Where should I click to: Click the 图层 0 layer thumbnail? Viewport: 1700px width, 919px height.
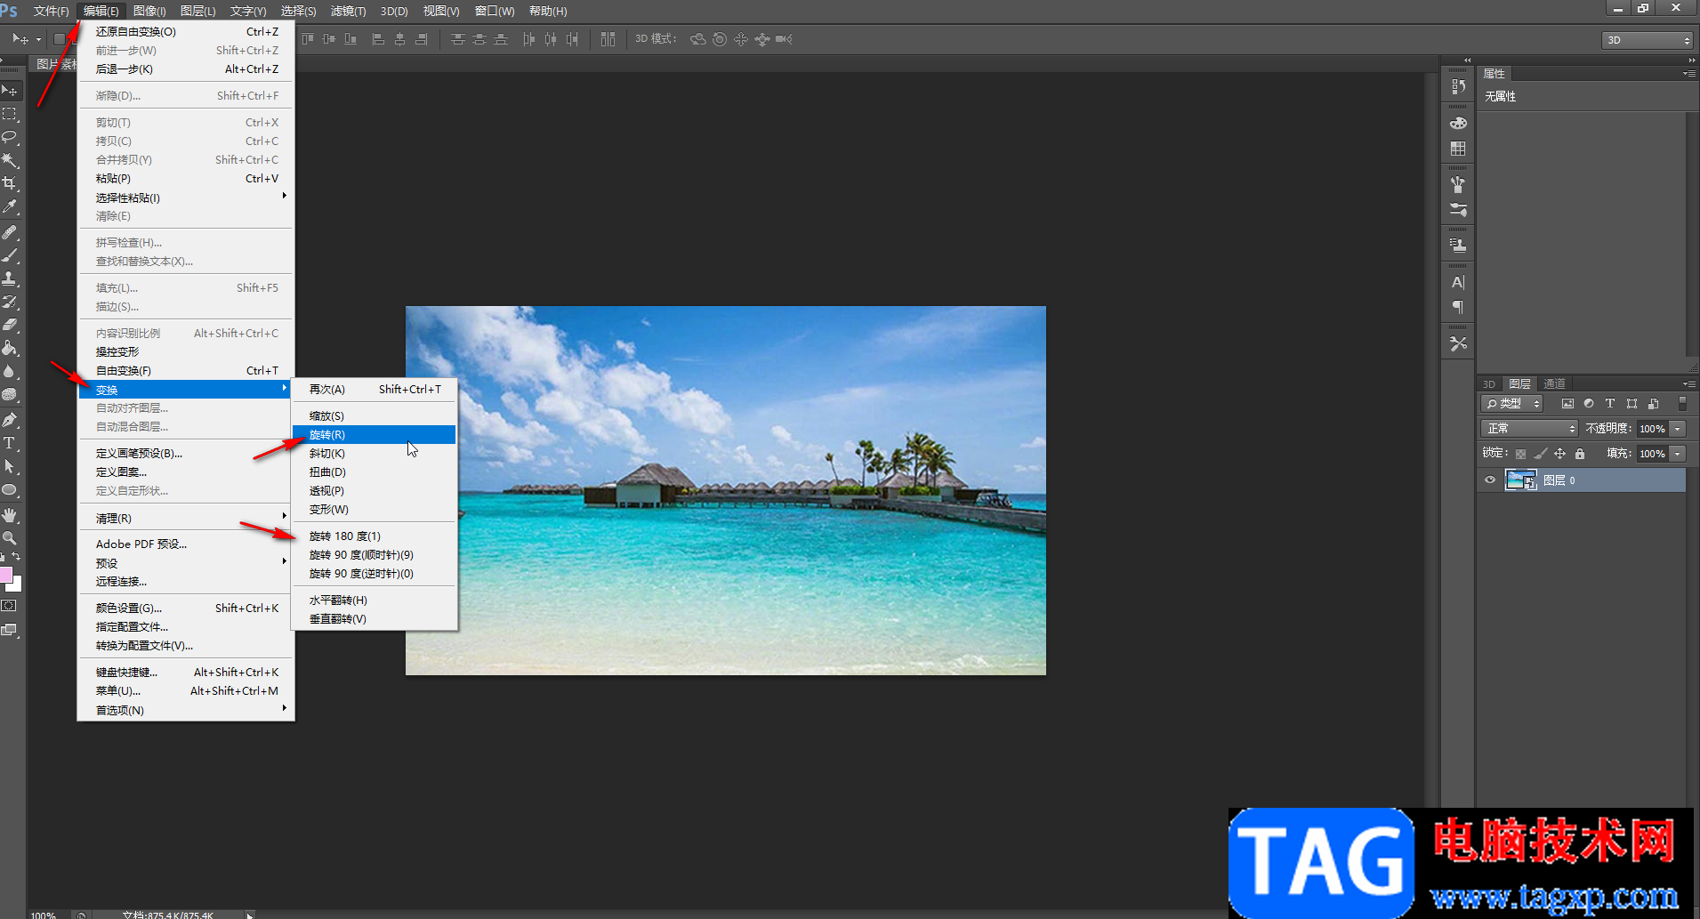pos(1520,480)
